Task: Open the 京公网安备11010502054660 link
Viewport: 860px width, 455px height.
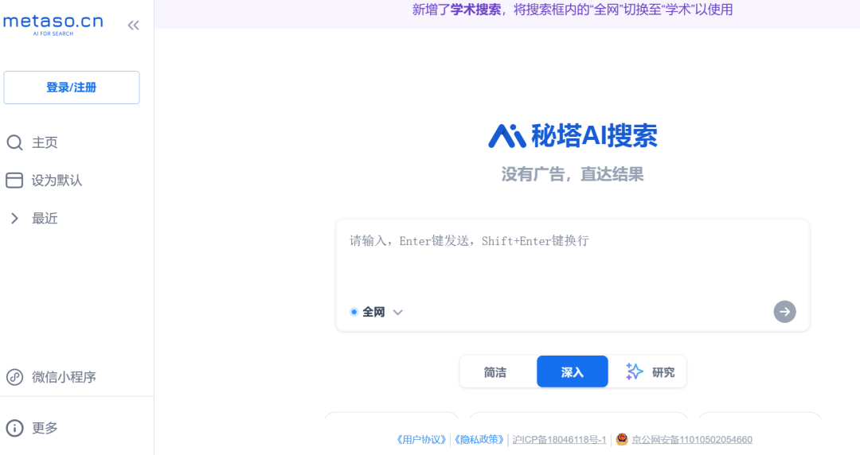Action: click(x=692, y=440)
